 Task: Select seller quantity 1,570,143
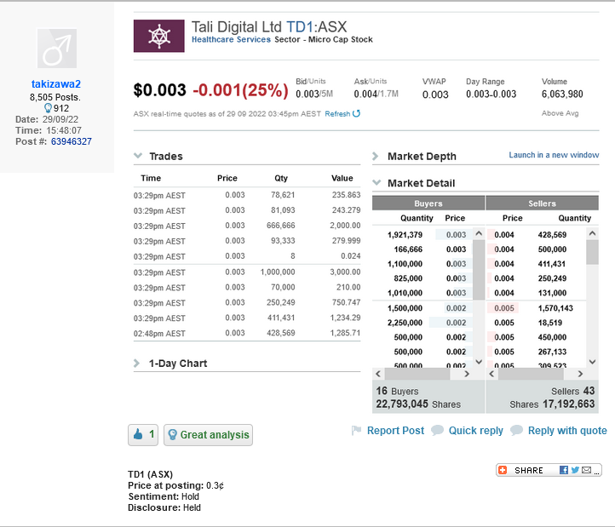[x=555, y=308]
